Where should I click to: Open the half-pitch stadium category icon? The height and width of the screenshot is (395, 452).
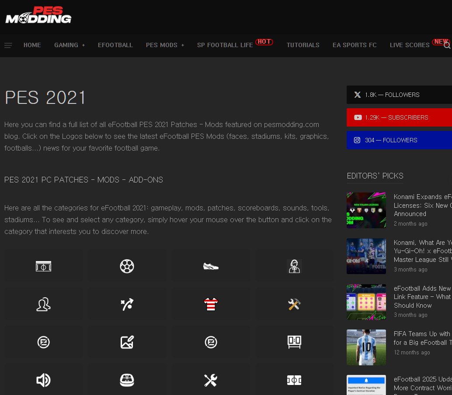[43, 266]
